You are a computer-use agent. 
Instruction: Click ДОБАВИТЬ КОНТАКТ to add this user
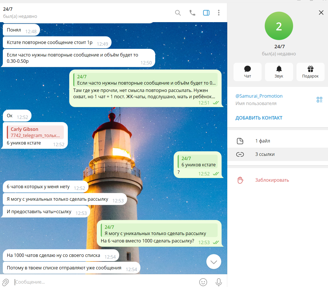tap(259, 118)
